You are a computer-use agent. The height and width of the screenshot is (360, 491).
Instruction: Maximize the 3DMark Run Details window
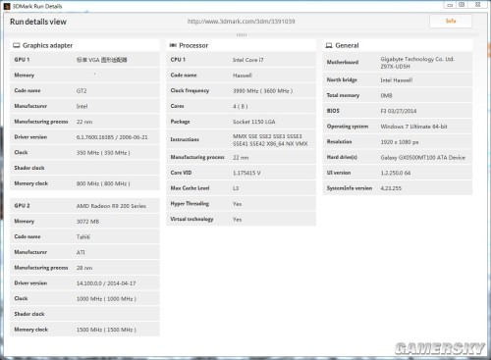(x=462, y=5)
